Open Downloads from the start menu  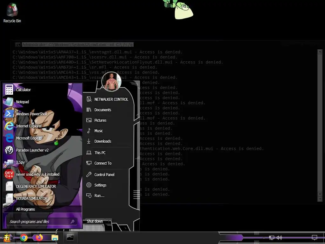pos(108,141)
